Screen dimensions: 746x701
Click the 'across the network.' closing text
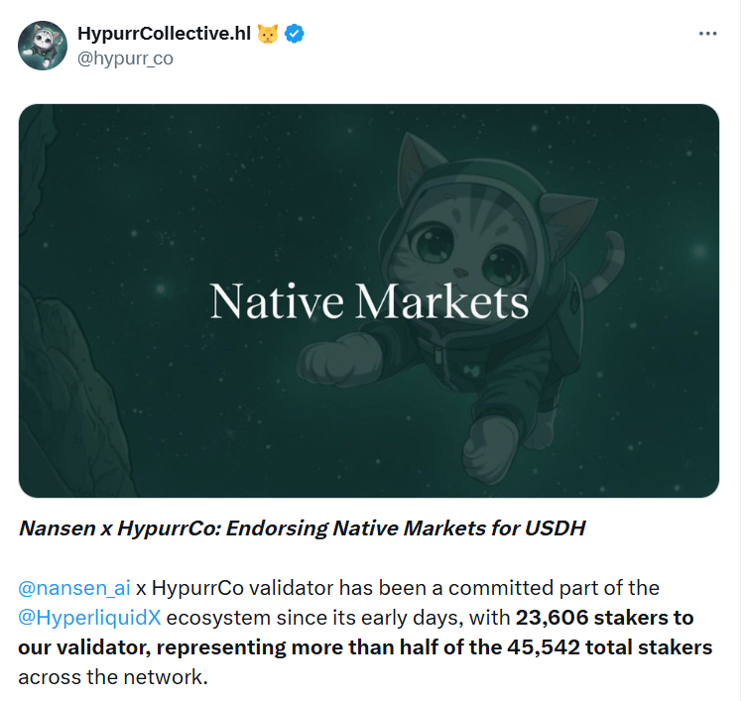coord(113,677)
